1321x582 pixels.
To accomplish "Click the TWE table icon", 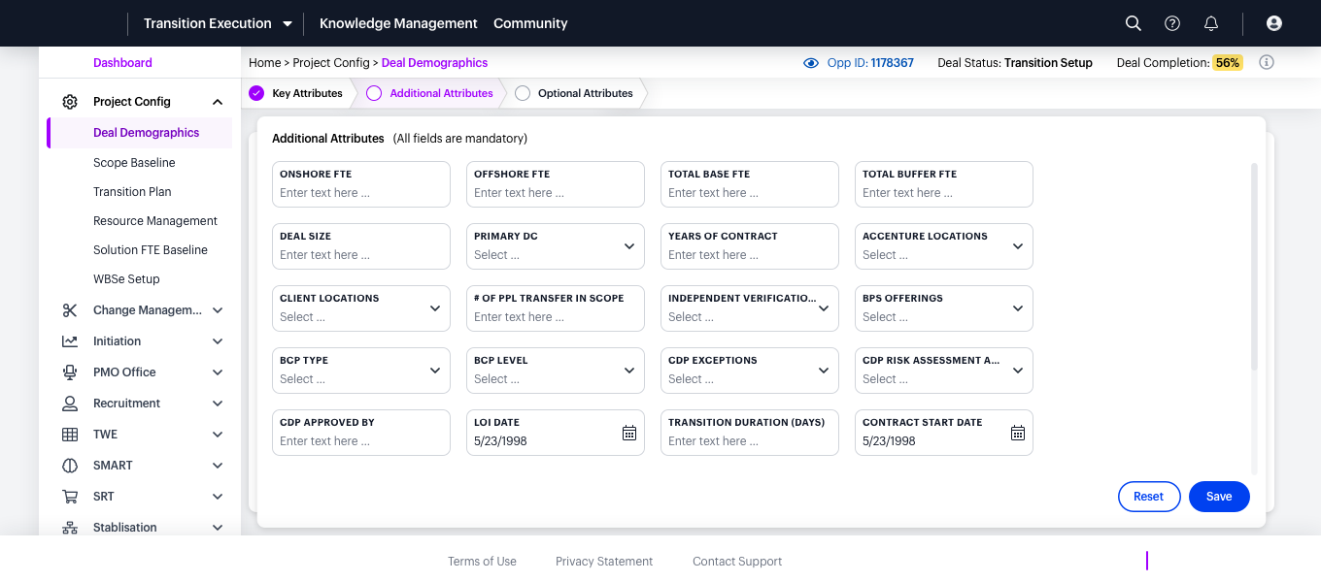I will tap(70, 435).
